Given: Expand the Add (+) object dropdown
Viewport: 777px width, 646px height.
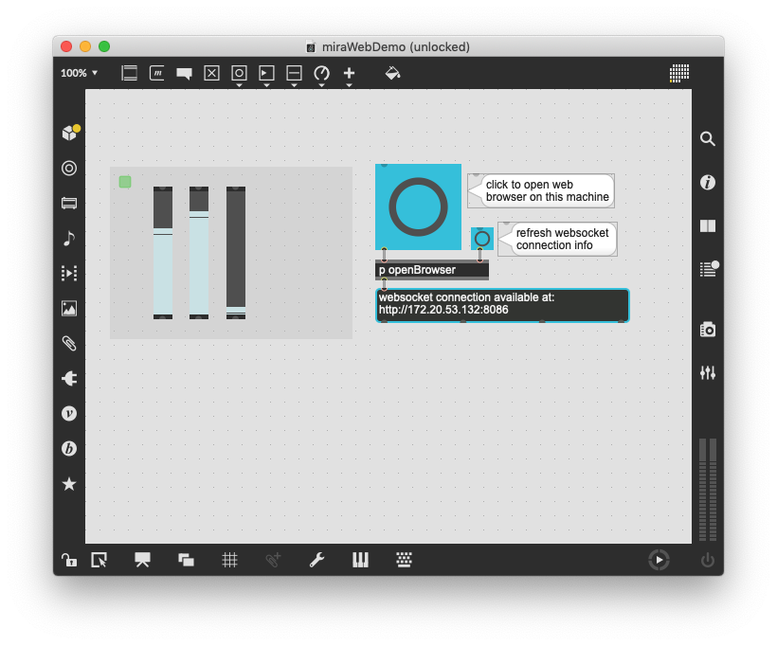Looking at the screenshot, I should (x=349, y=74).
